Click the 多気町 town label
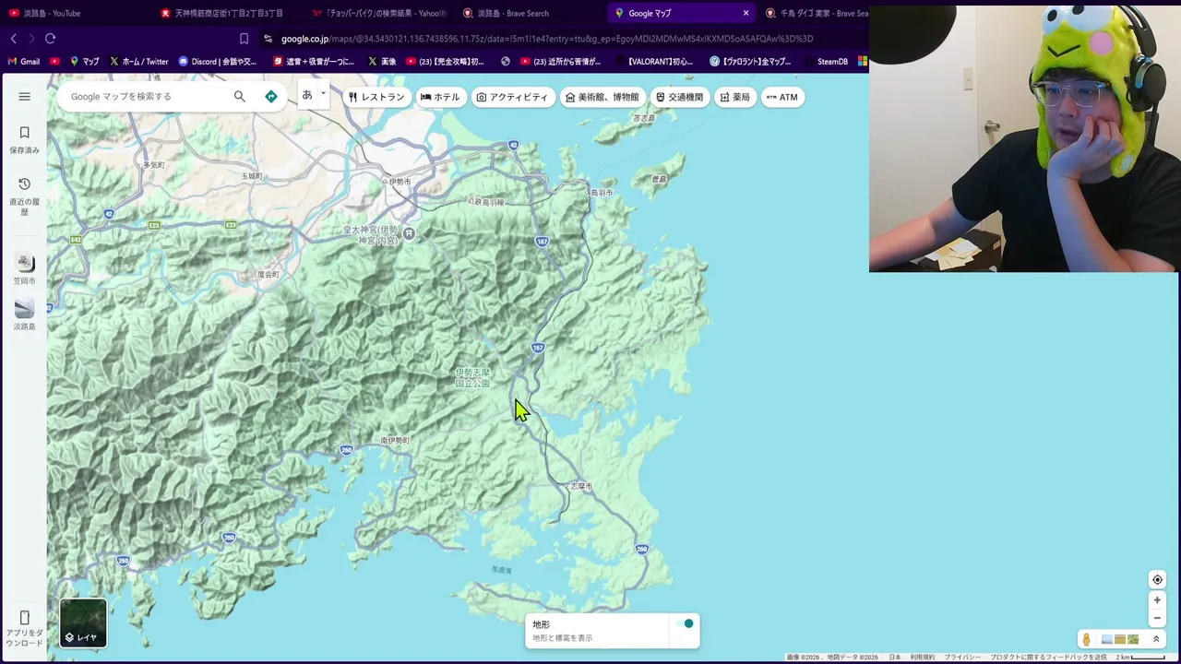 (x=153, y=165)
